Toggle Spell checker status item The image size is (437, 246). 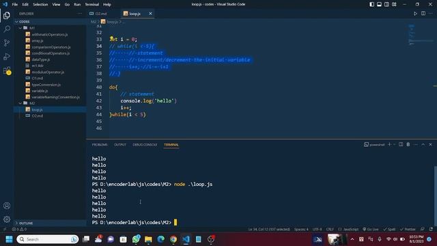coord(389,230)
